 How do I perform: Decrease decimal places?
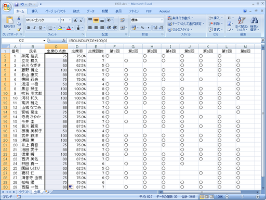point(161,28)
